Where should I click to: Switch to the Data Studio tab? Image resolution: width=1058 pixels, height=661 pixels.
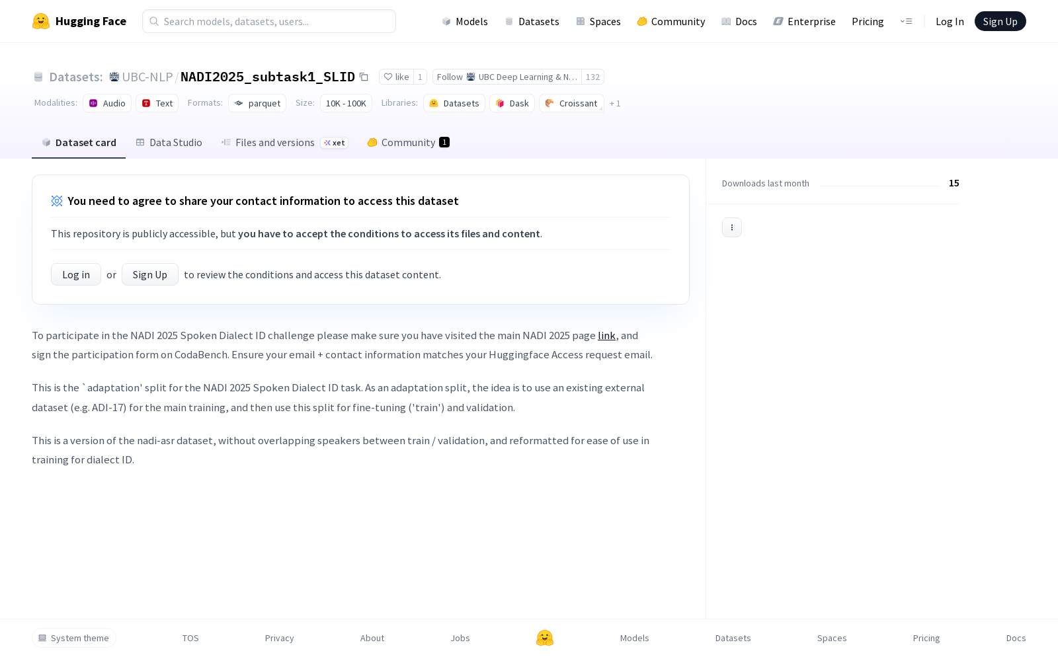pos(169,142)
